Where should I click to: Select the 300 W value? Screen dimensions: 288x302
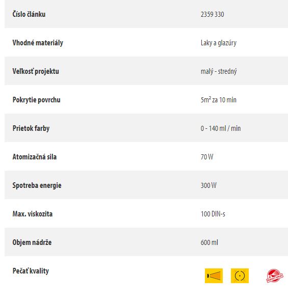pyautogui.click(x=208, y=185)
